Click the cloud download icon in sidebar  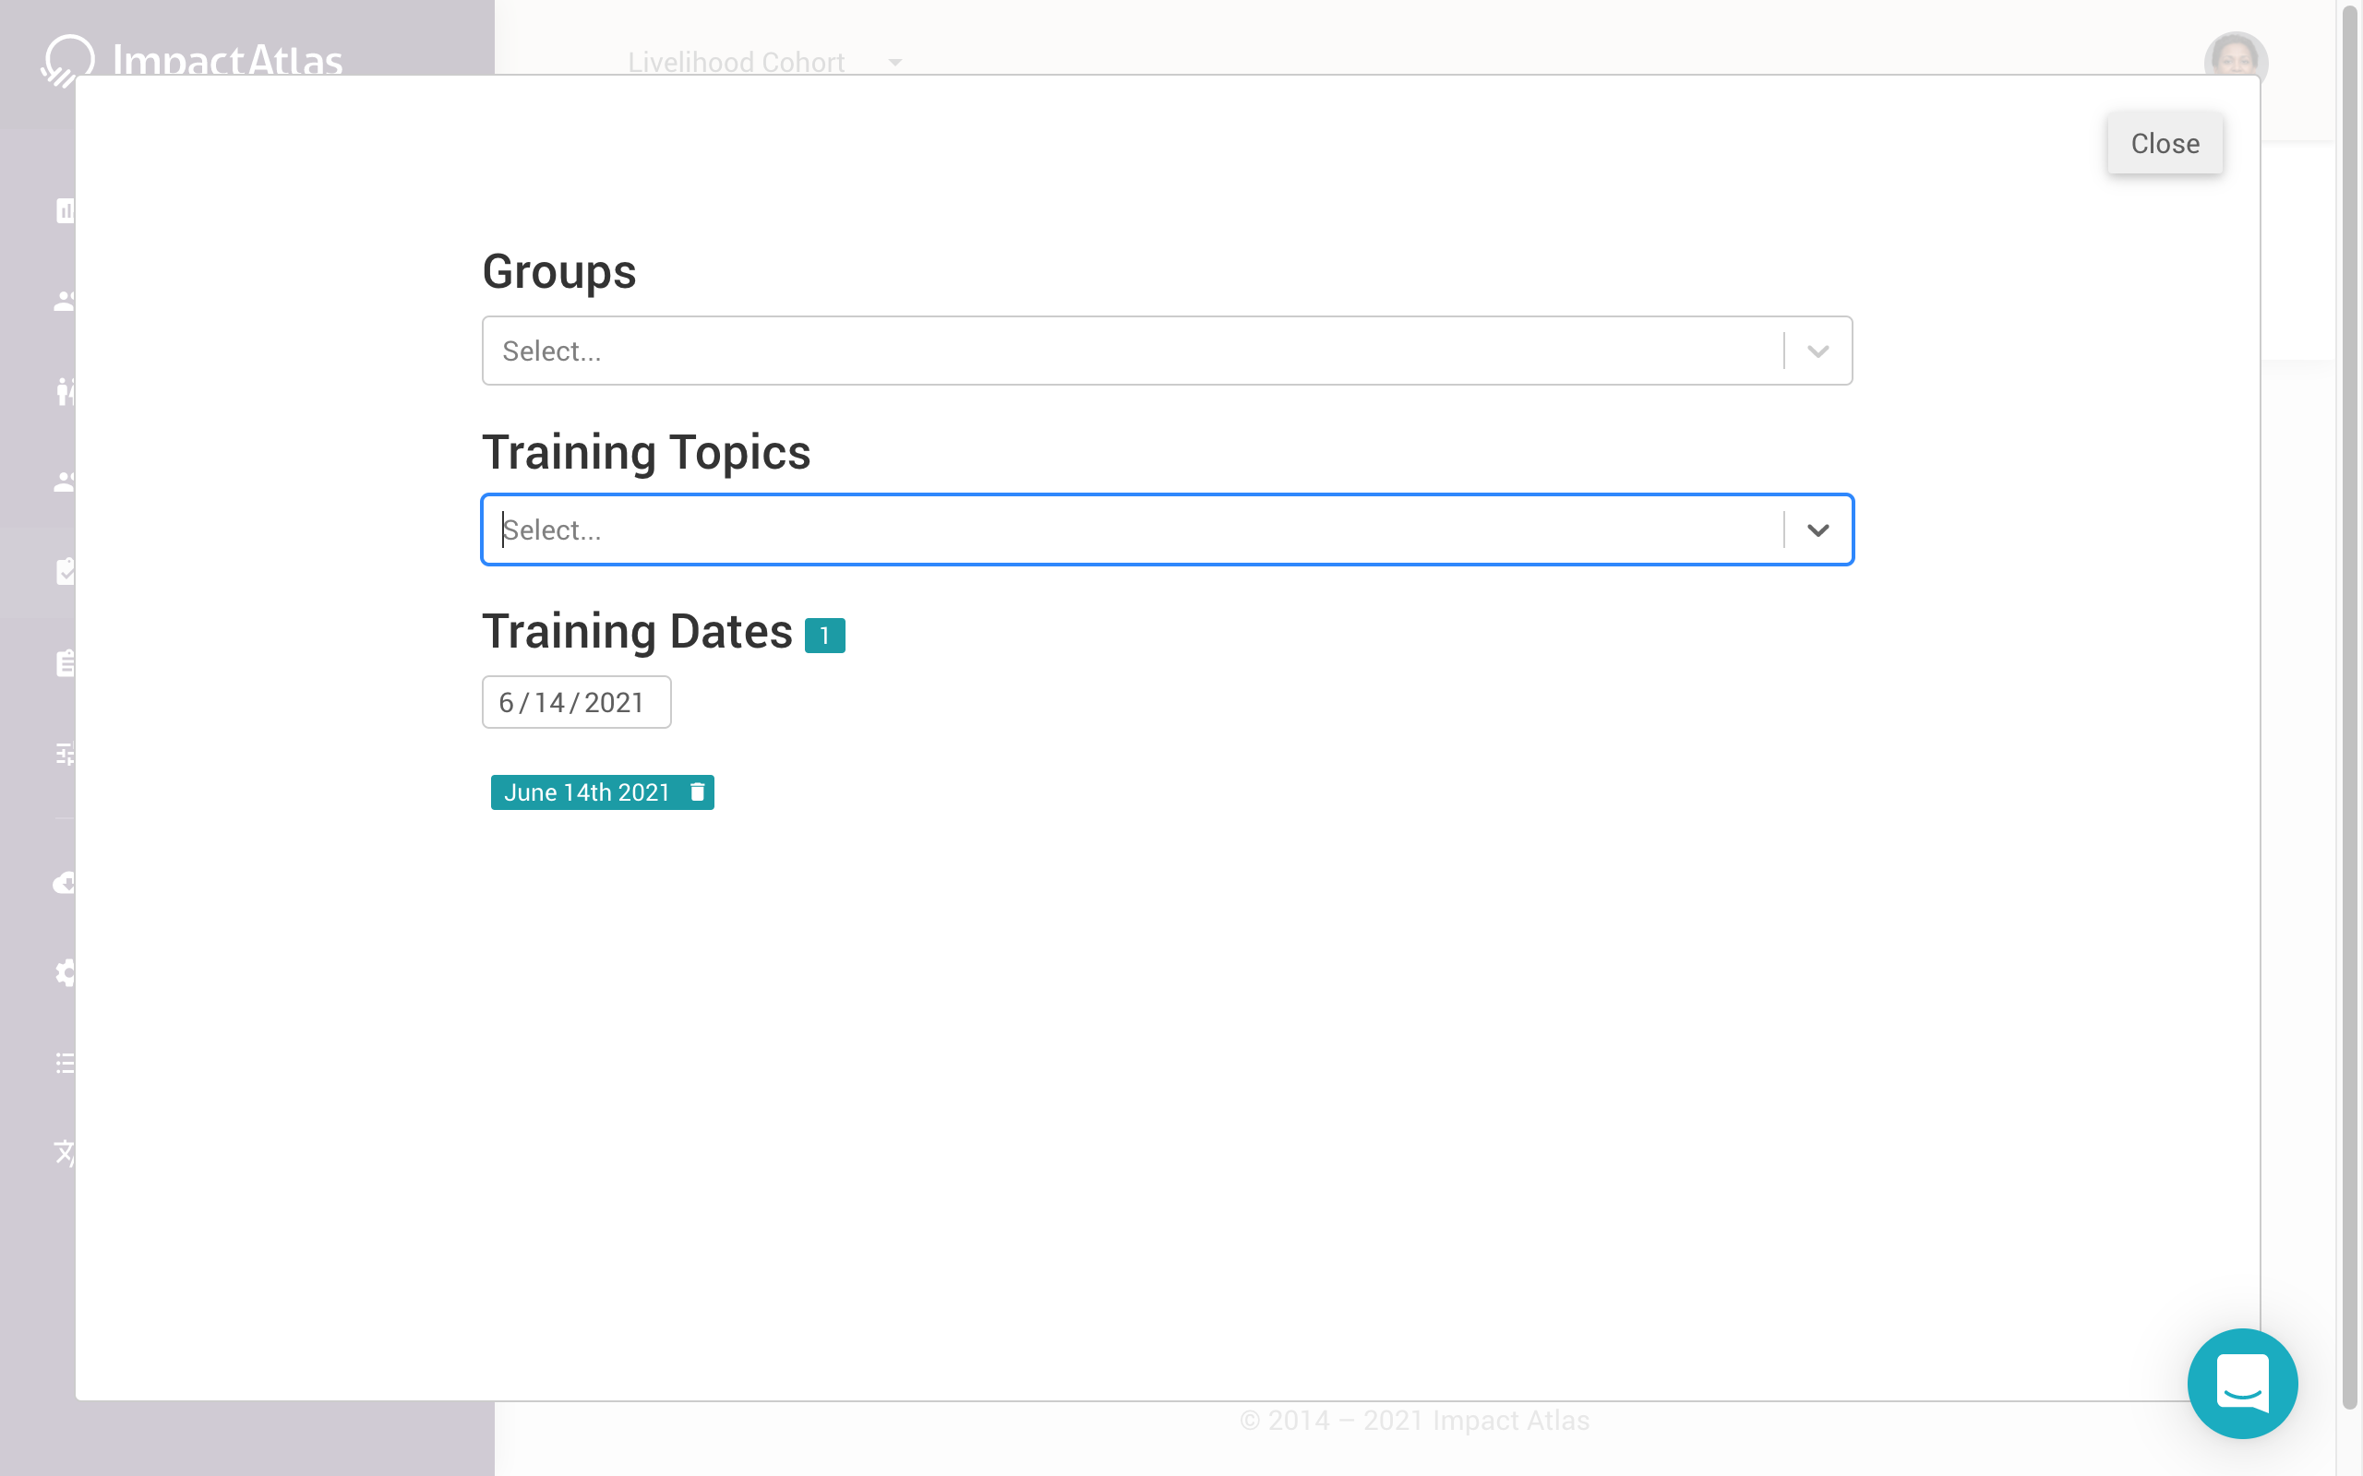tap(65, 884)
